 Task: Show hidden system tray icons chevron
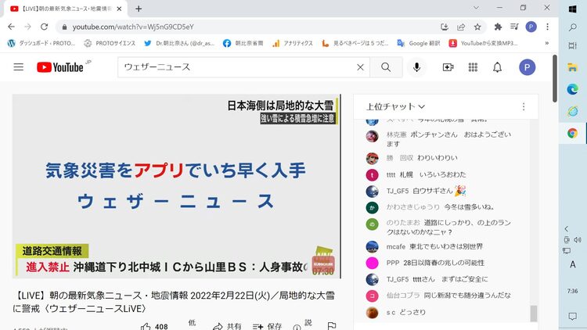567,228
